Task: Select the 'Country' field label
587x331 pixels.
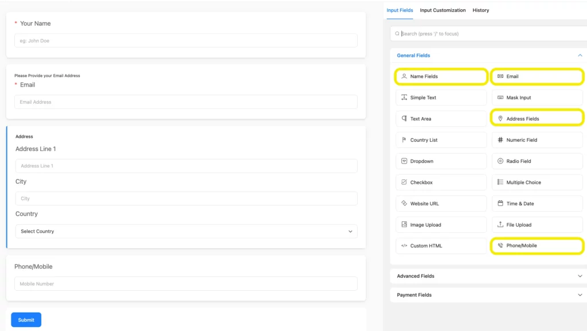Action: coord(26,214)
